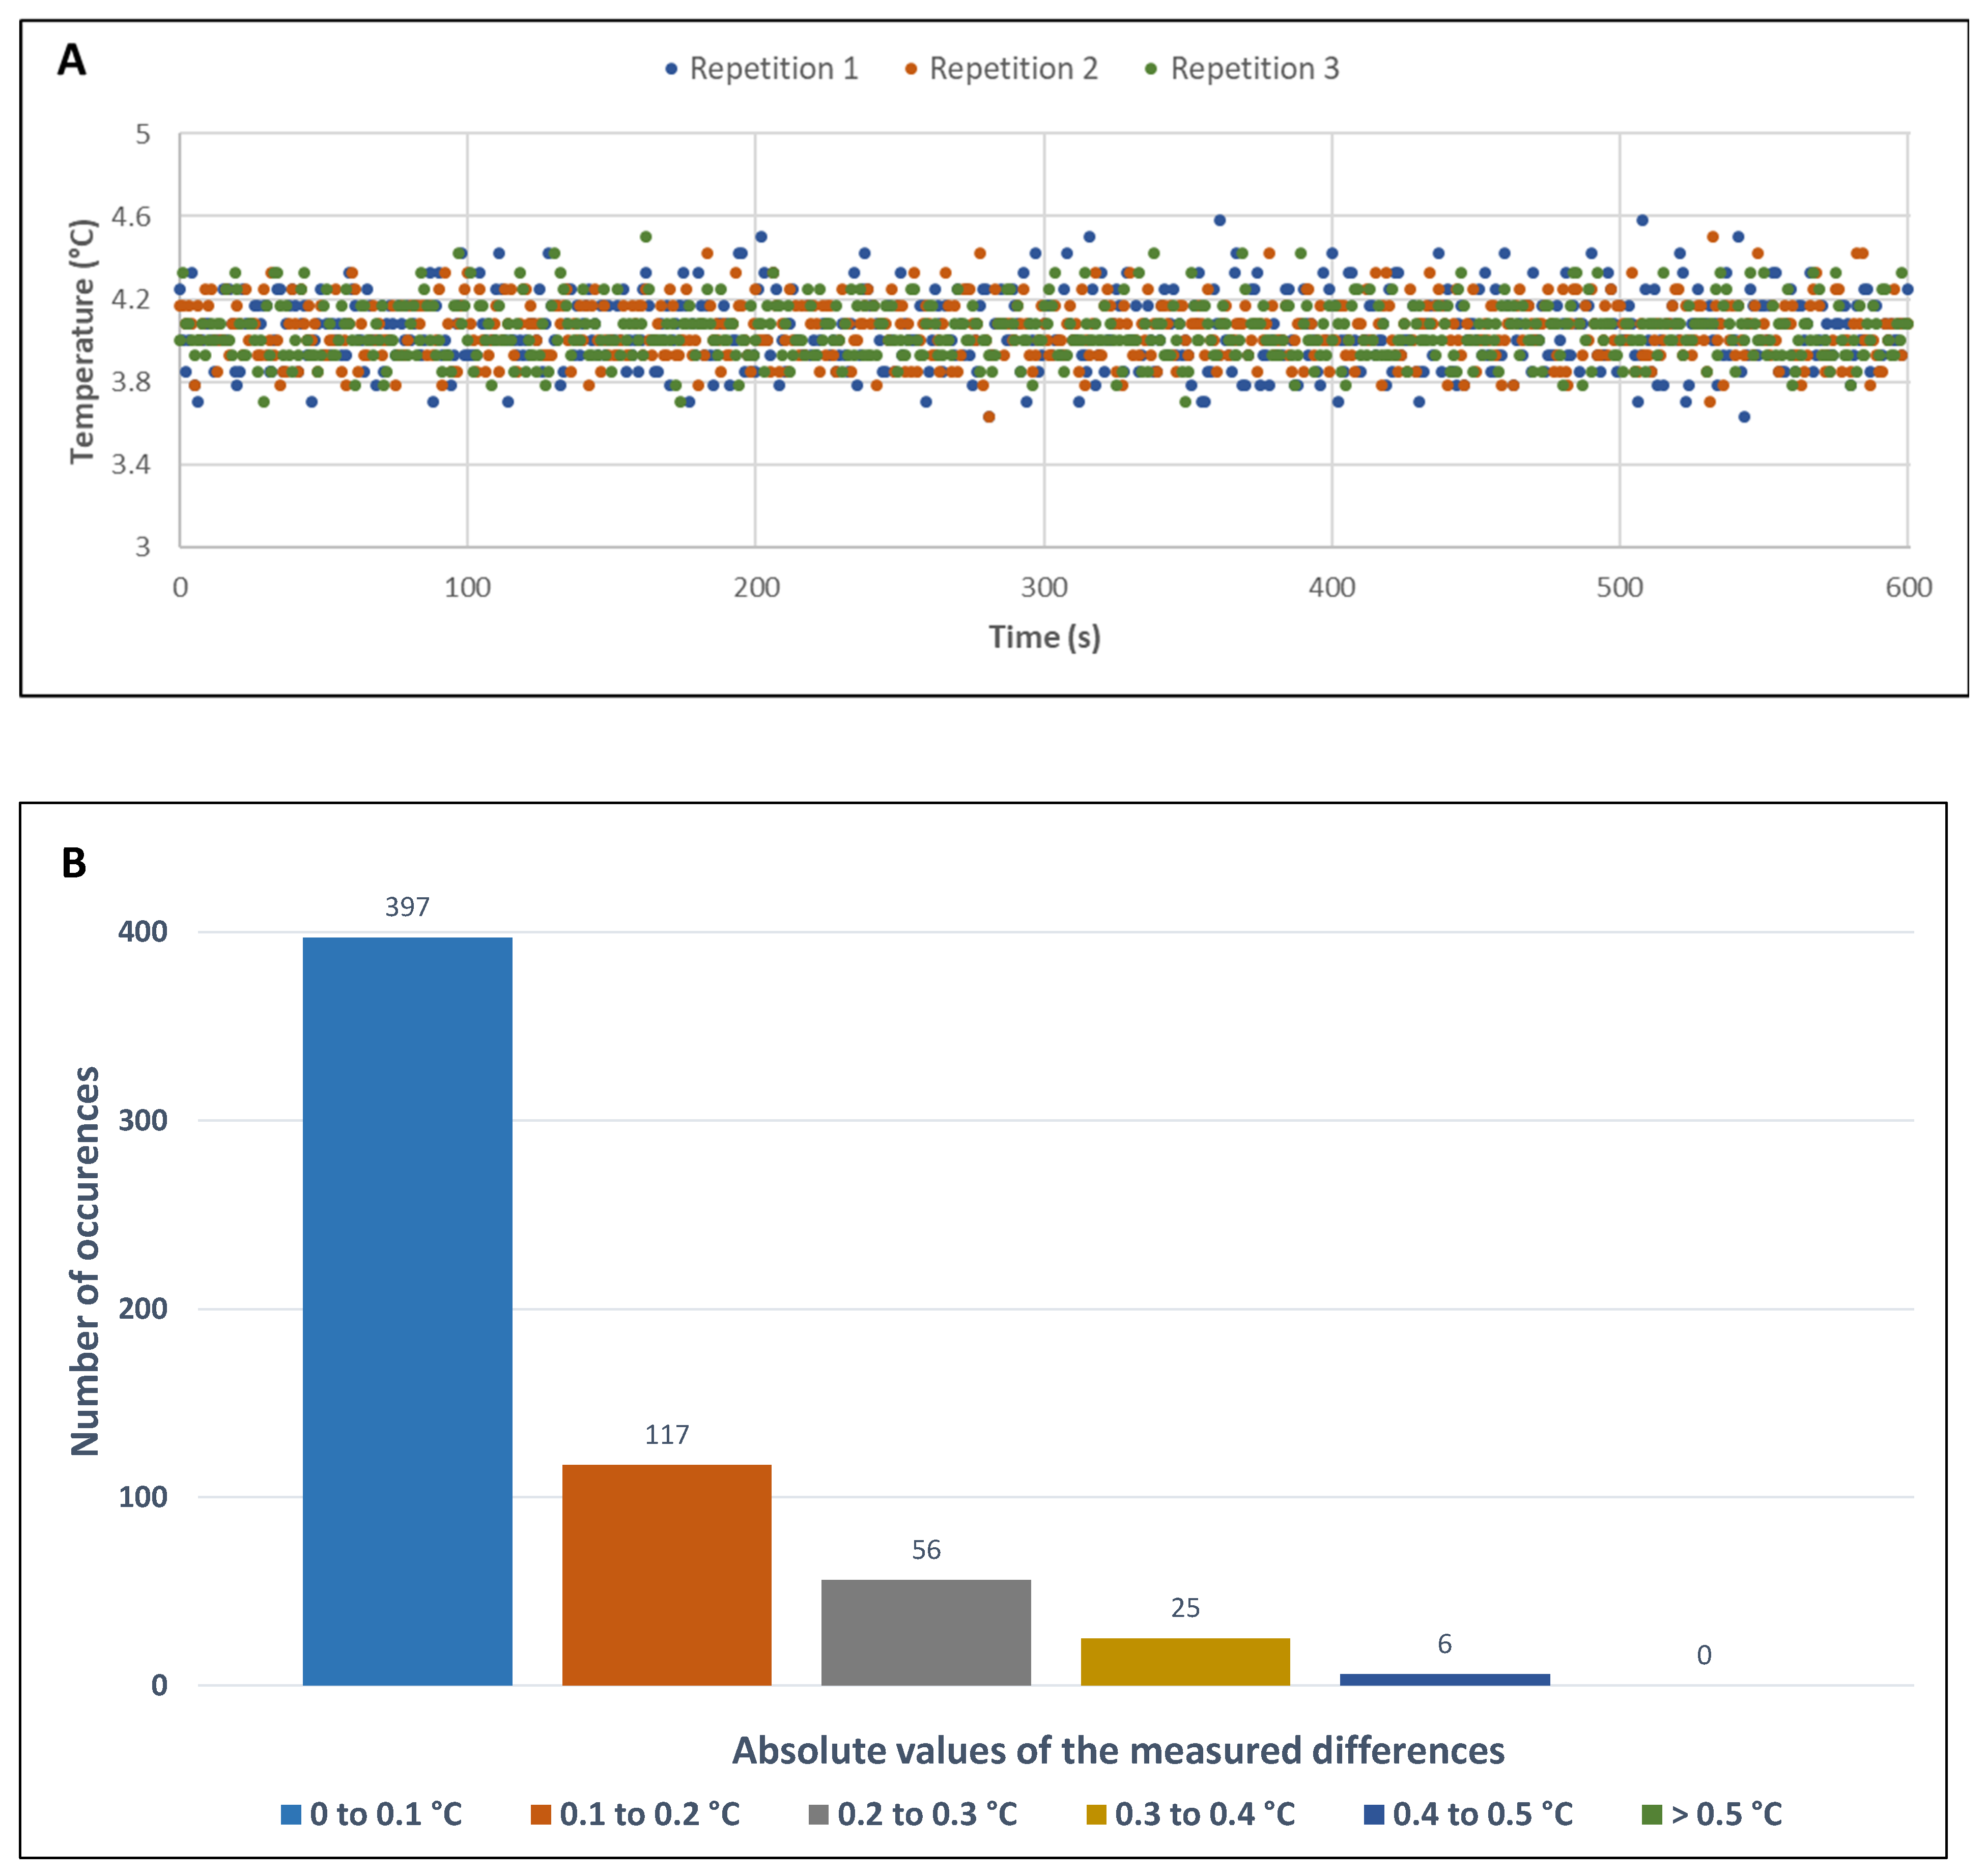Screen dimensions: 1986x1876
Task: Click the small dark blue bar labeled 6
Action: click(1444, 1680)
